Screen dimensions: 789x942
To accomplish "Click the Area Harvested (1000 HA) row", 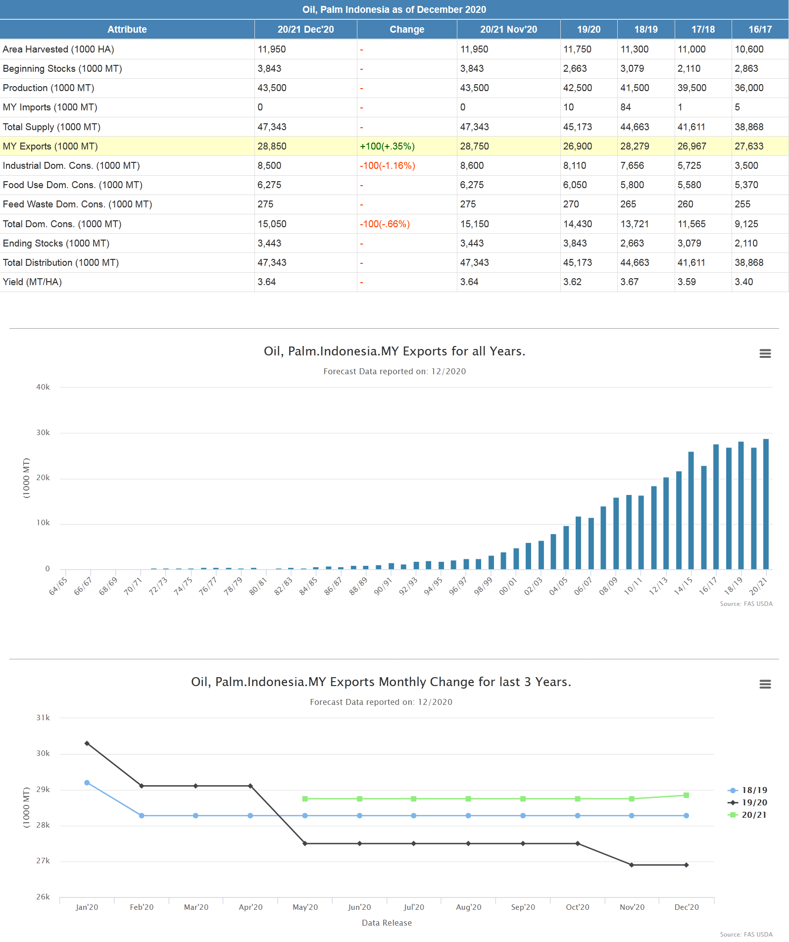I will [x=58, y=50].
